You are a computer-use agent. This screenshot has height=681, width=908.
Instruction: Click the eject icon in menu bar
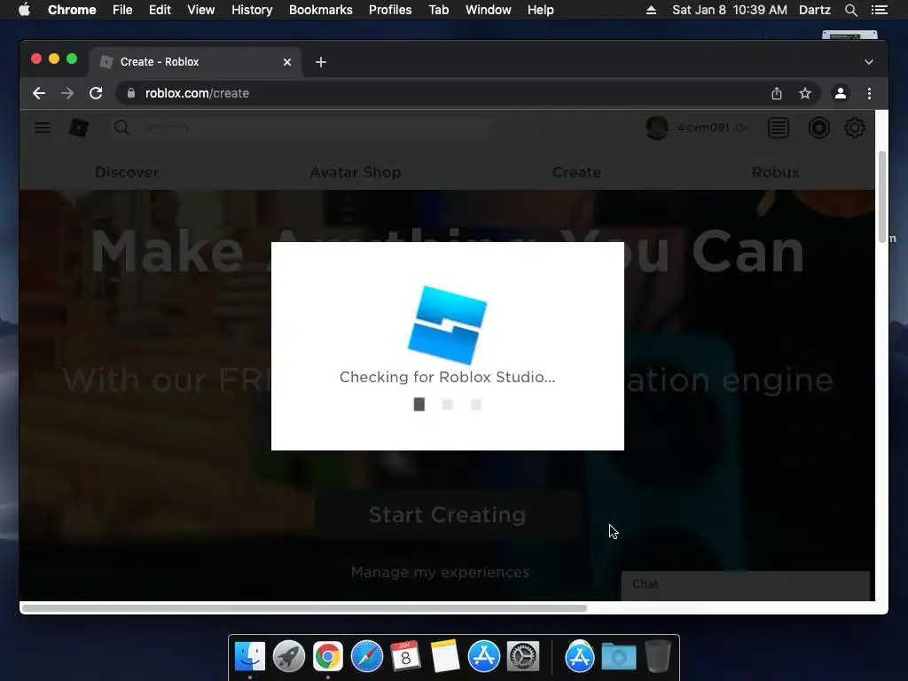[x=651, y=10]
